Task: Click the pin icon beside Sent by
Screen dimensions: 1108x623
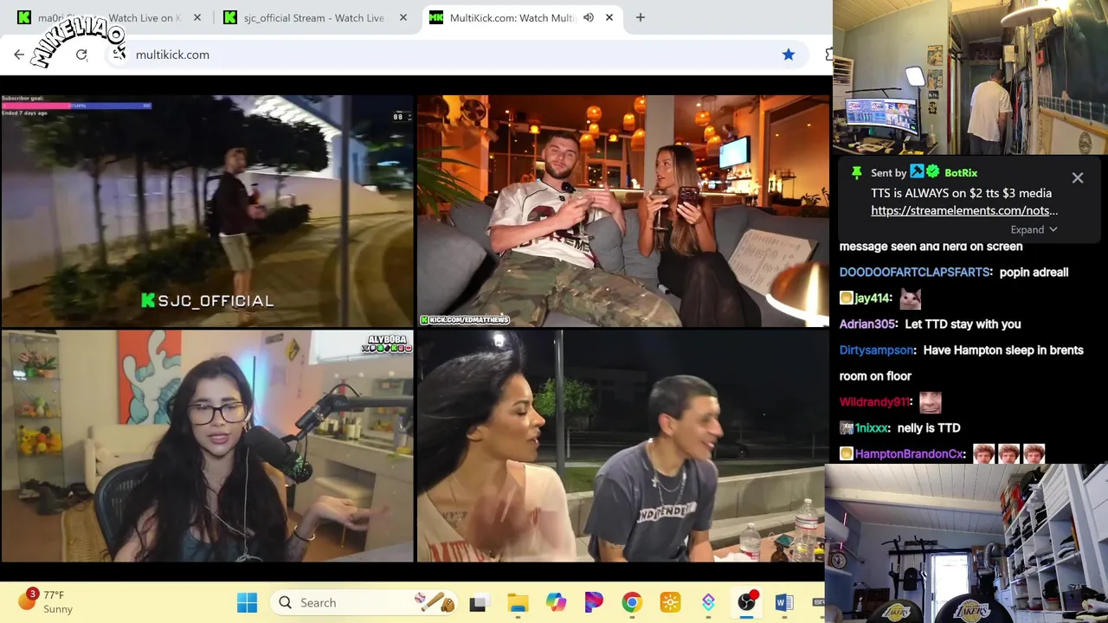Action: [x=857, y=173]
